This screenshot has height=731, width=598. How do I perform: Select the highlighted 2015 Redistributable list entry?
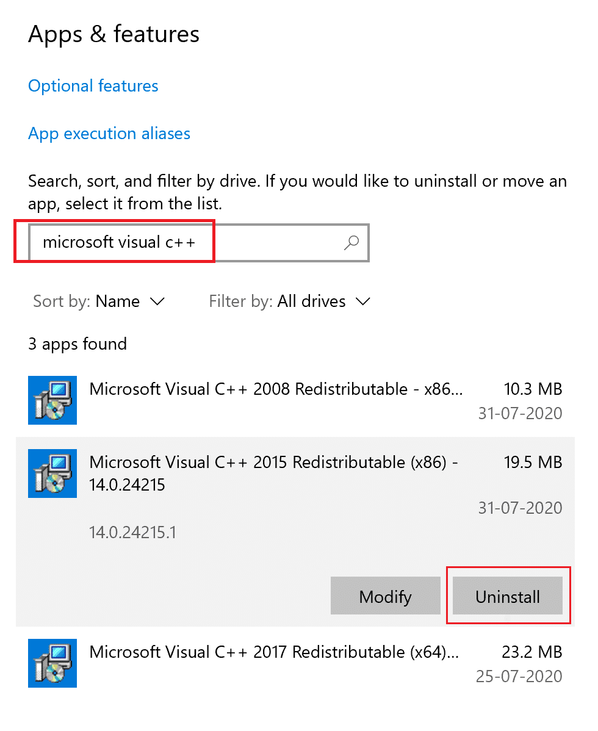click(x=275, y=474)
